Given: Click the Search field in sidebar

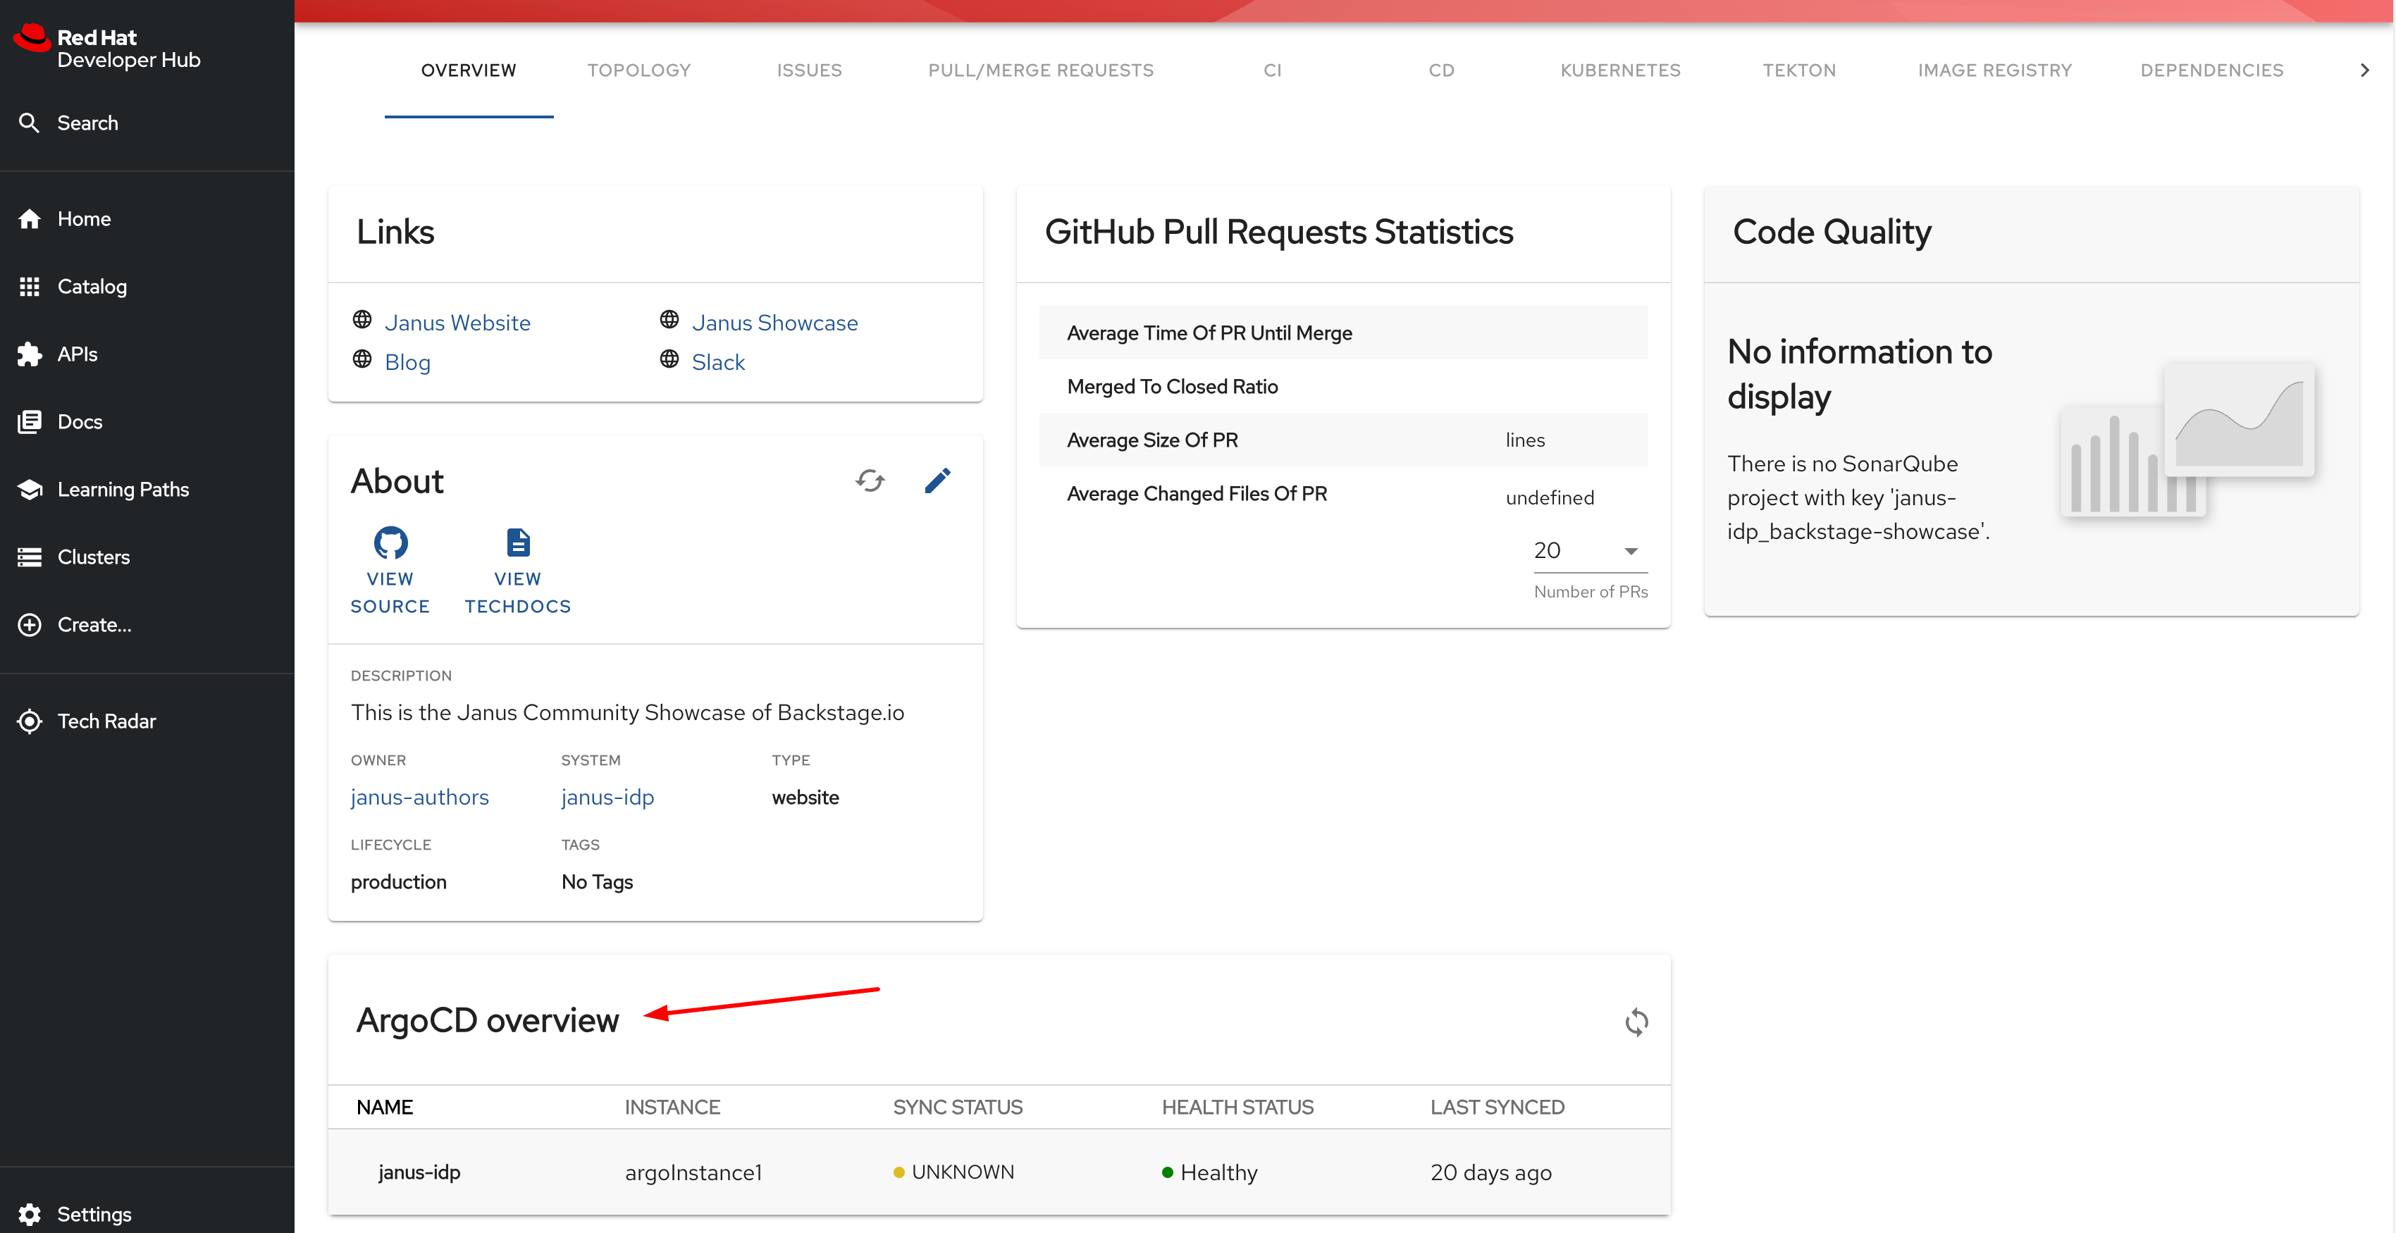Looking at the screenshot, I should coord(87,123).
